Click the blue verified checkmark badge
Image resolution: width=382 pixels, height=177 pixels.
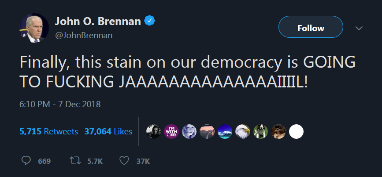click(150, 21)
